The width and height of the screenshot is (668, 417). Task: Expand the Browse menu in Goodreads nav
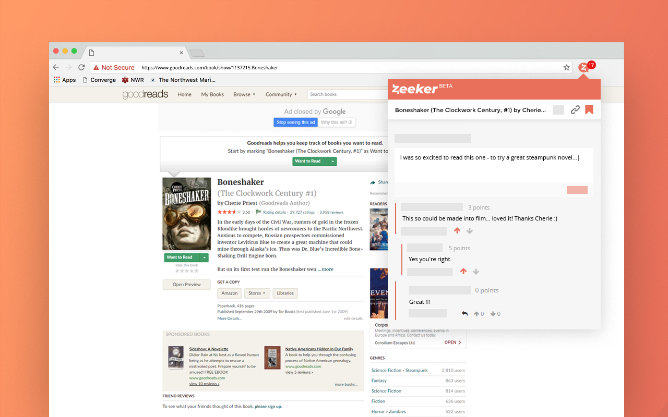[x=244, y=94]
